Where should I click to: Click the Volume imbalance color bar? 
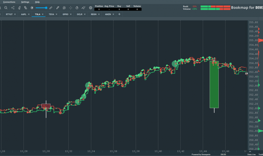pos(215,9)
